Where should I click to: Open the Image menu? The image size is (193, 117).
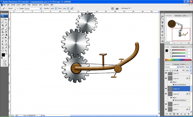pyautogui.click(x=13, y=5)
